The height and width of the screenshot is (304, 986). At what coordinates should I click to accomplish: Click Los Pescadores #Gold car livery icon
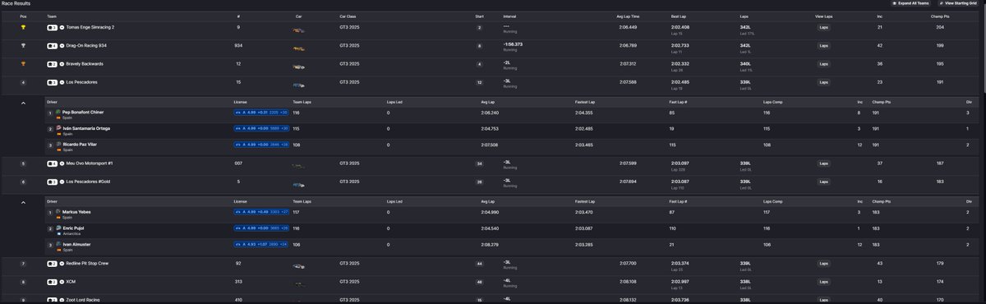(298, 184)
